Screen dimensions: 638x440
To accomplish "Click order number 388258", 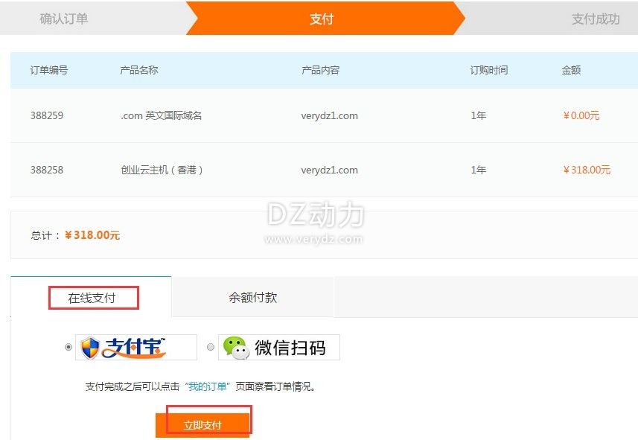I will pyautogui.click(x=47, y=170).
